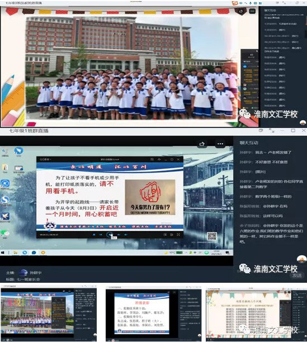Open the WeChat desktop icon

click(x=5, y=234)
